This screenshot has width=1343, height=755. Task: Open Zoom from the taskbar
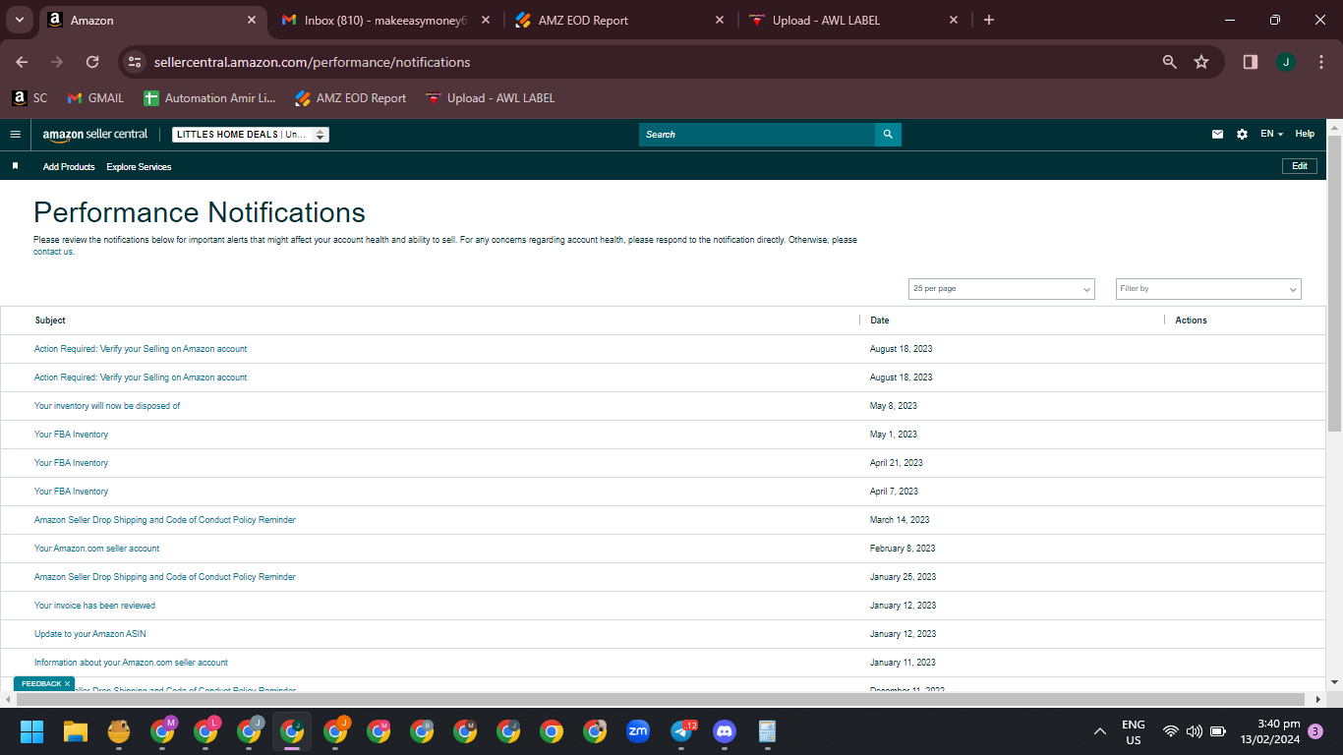(638, 731)
